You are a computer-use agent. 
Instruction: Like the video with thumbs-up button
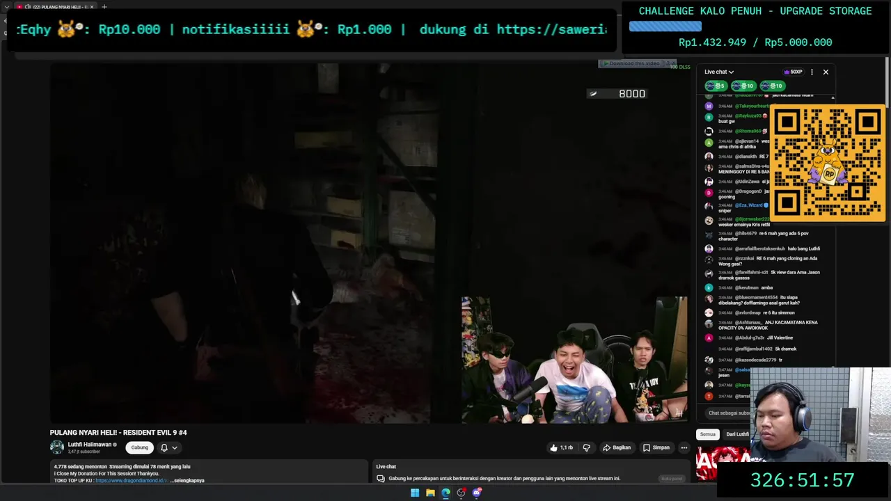(x=562, y=447)
